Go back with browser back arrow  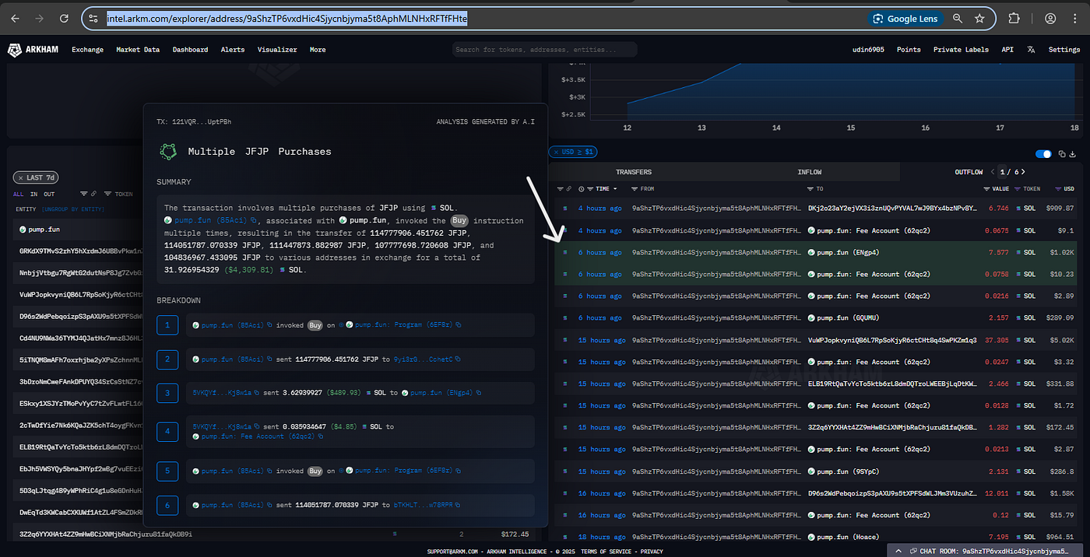[14, 18]
